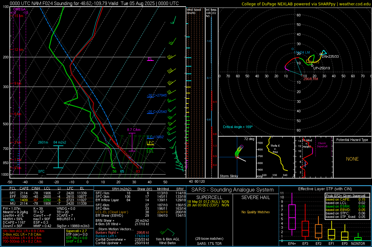
Task: Click the -20 C=22540' height label
Action: tap(157, 112)
